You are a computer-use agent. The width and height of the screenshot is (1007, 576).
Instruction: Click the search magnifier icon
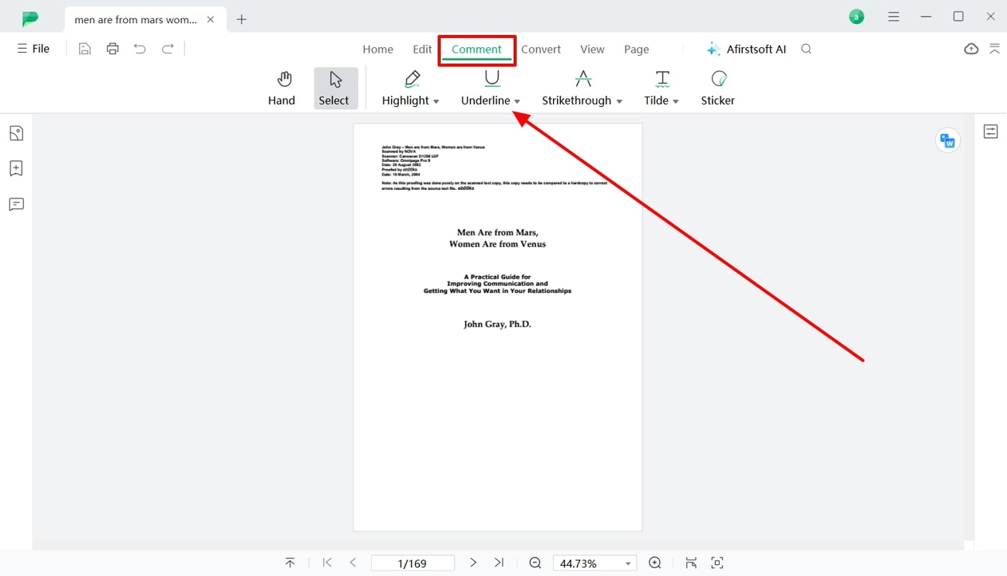point(806,49)
